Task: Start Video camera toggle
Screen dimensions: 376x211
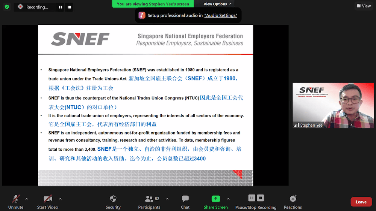Action: point(47,201)
